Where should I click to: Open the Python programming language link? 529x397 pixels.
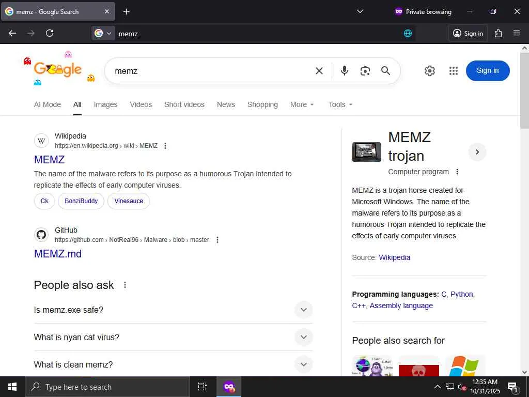click(461, 294)
